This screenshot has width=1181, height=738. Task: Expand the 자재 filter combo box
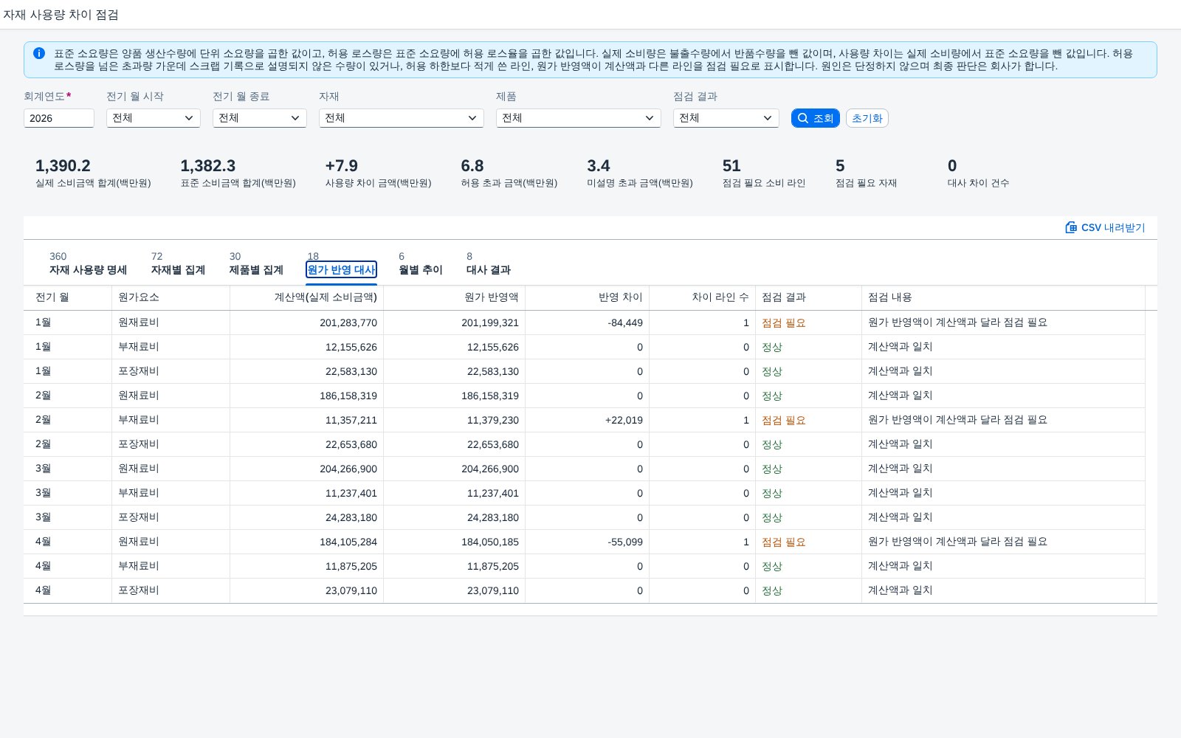[x=402, y=118]
